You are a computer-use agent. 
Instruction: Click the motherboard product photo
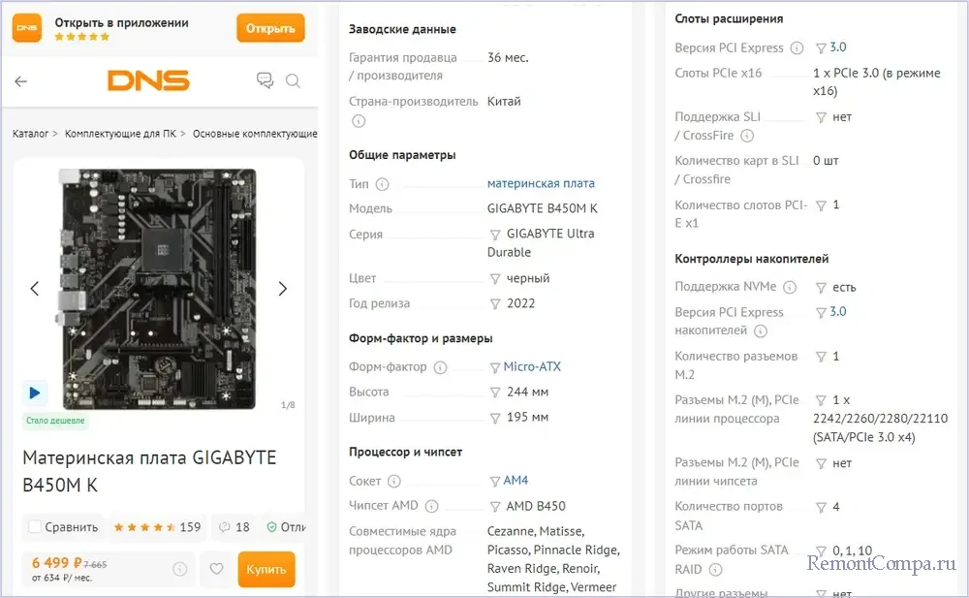coord(160,289)
